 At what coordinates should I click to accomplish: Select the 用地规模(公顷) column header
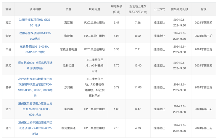[x=116, y=9]
